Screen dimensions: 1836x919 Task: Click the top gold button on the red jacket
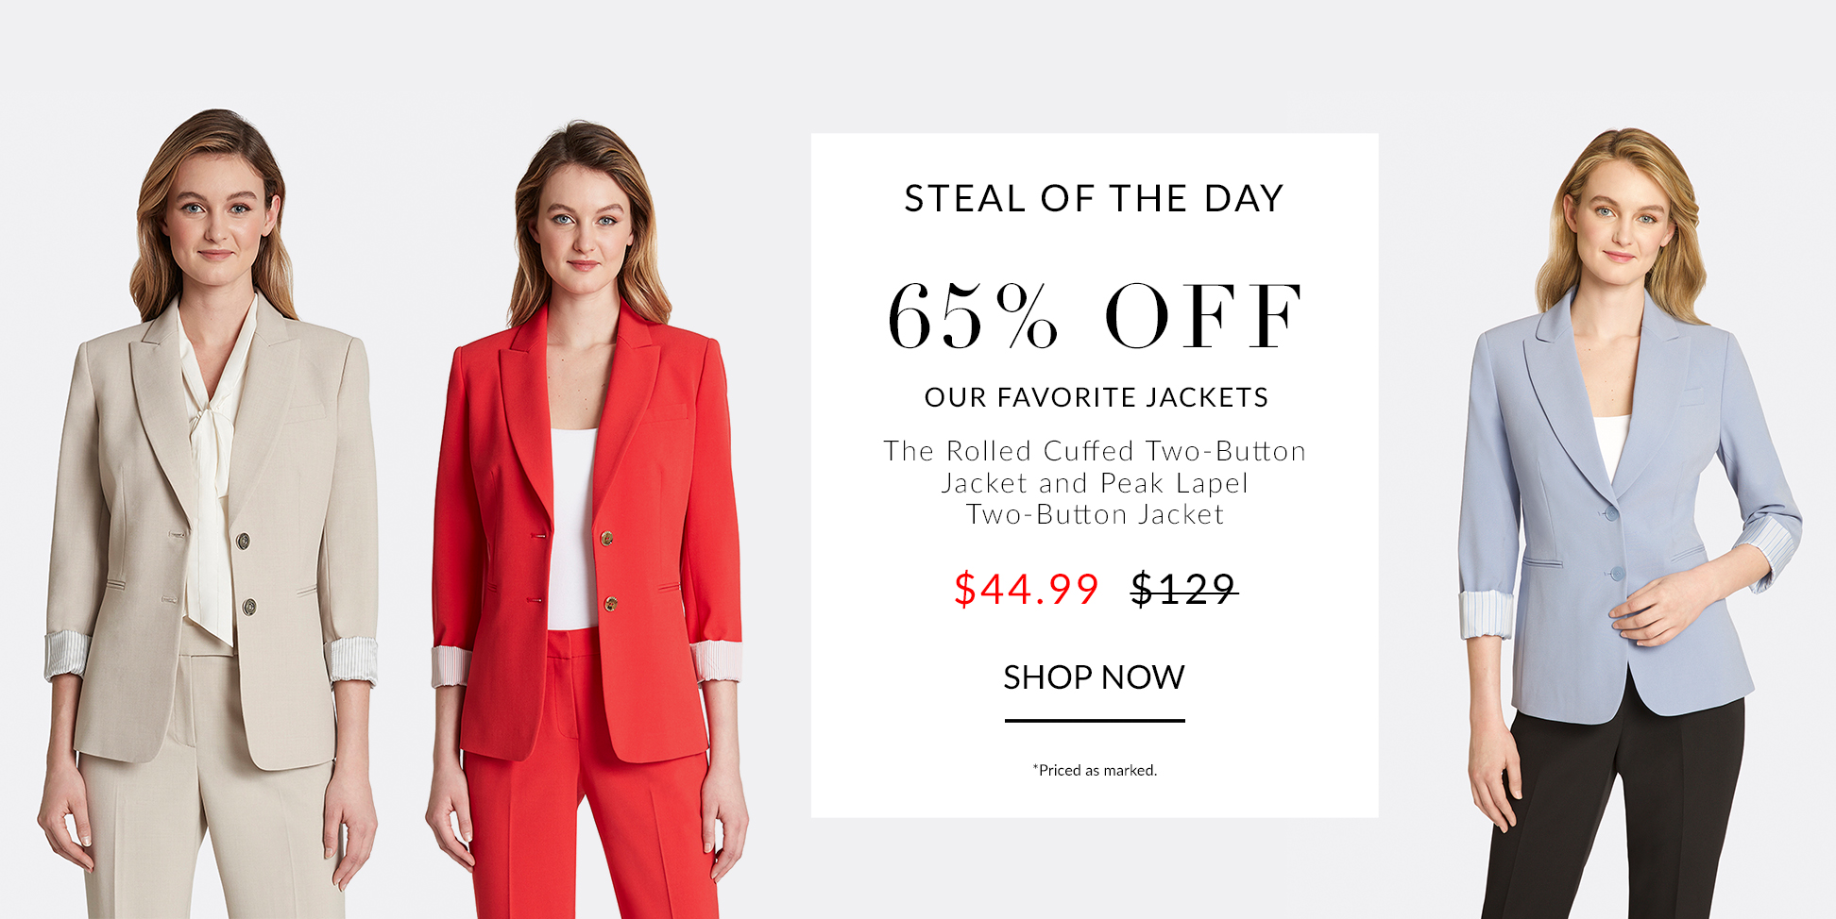pos(606,538)
